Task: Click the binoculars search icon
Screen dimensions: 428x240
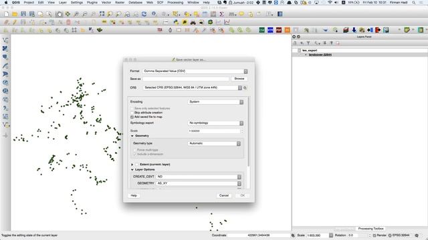Action: pos(193,22)
